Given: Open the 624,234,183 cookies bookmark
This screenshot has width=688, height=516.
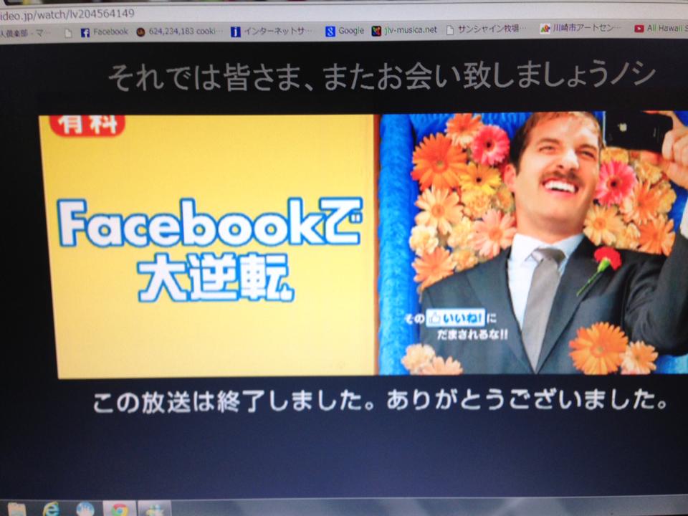Looking at the screenshot, I should [x=180, y=31].
